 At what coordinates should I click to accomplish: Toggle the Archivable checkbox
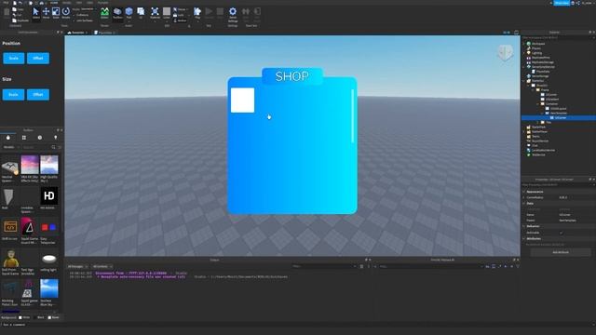pyautogui.click(x=561, y=233)
